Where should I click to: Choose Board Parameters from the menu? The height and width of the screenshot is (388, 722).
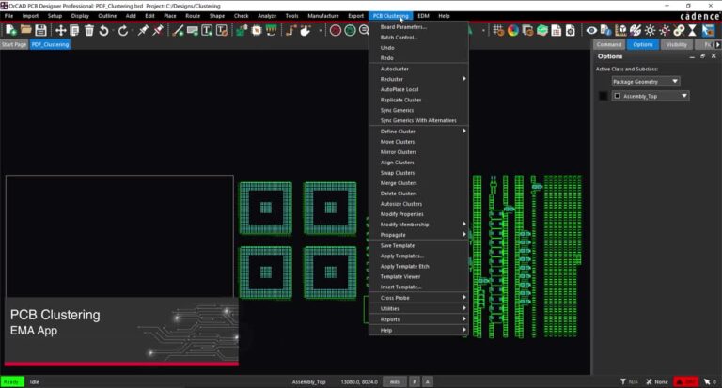418,26
